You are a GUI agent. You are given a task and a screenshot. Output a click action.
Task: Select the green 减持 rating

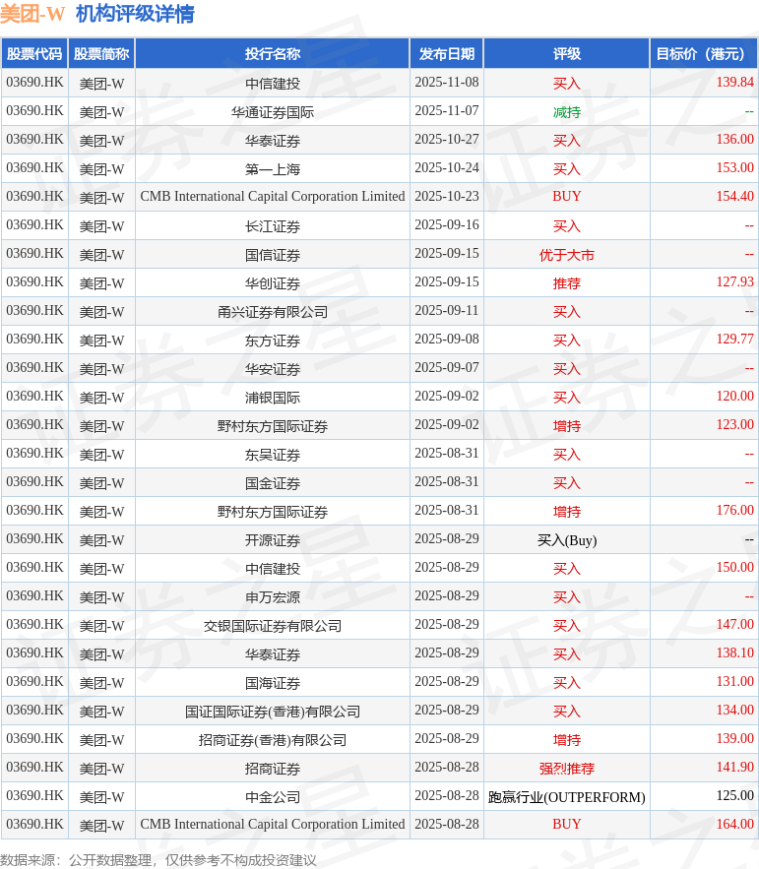tap(567, 112)
